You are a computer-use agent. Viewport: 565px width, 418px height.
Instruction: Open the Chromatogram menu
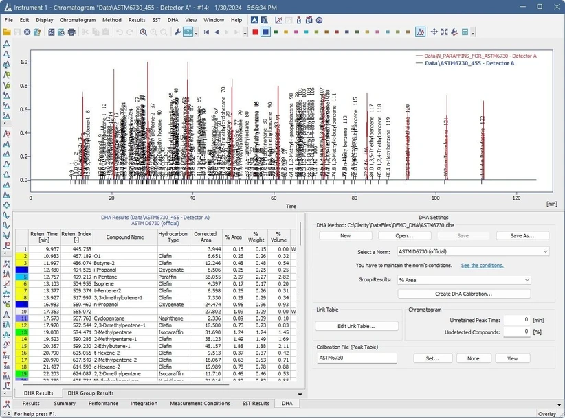coord(78,20)
